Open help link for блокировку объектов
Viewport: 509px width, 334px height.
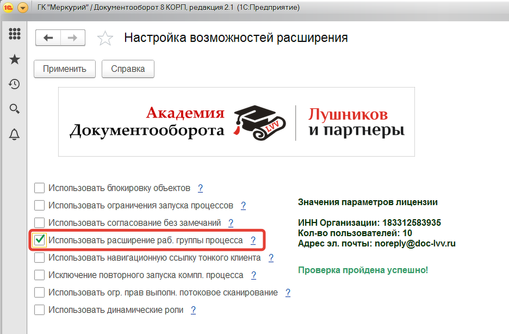[201, 188]
